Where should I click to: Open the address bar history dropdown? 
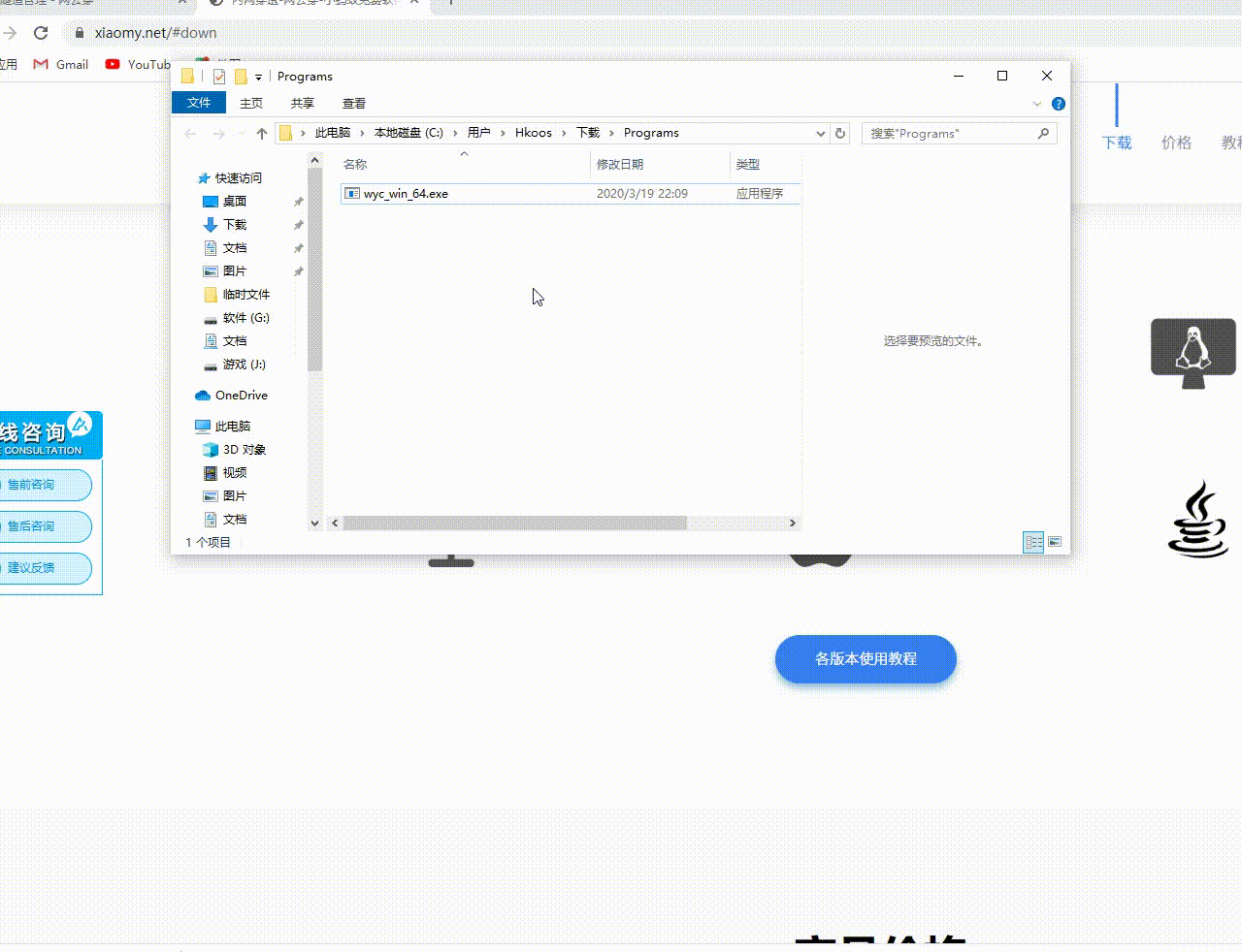(x=820, y=134)
